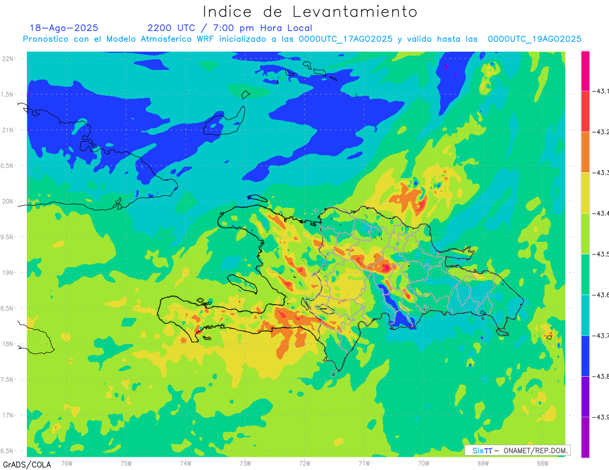The width and height of the screenshot is (609, 470).
Task: Click latitude label '17N'
Action: (x=8, y=415)
